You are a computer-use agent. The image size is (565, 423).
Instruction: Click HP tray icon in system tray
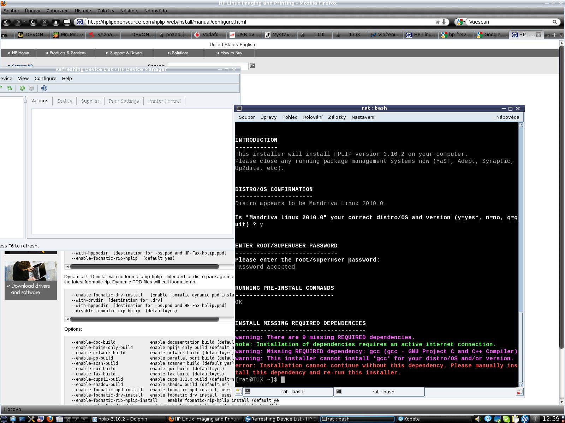525,419
